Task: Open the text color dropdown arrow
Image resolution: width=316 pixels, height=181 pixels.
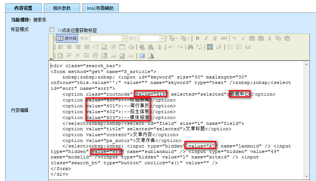Action: (176, 38)
